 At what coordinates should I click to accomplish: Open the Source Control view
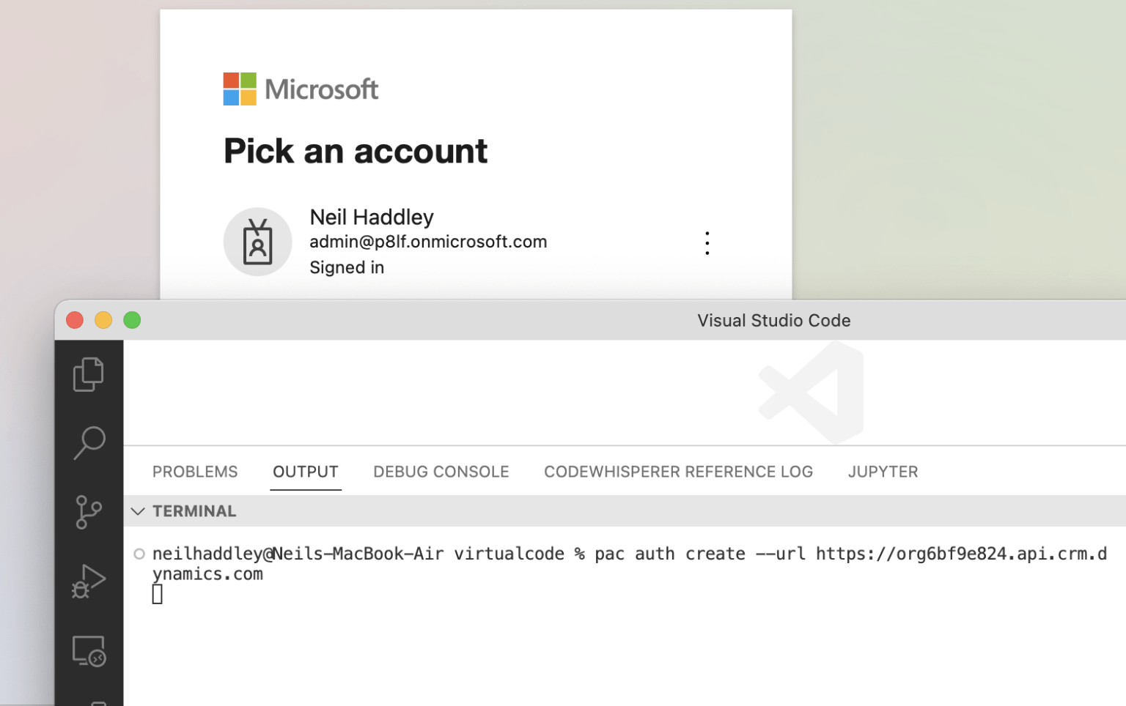(x=89, y=512)
